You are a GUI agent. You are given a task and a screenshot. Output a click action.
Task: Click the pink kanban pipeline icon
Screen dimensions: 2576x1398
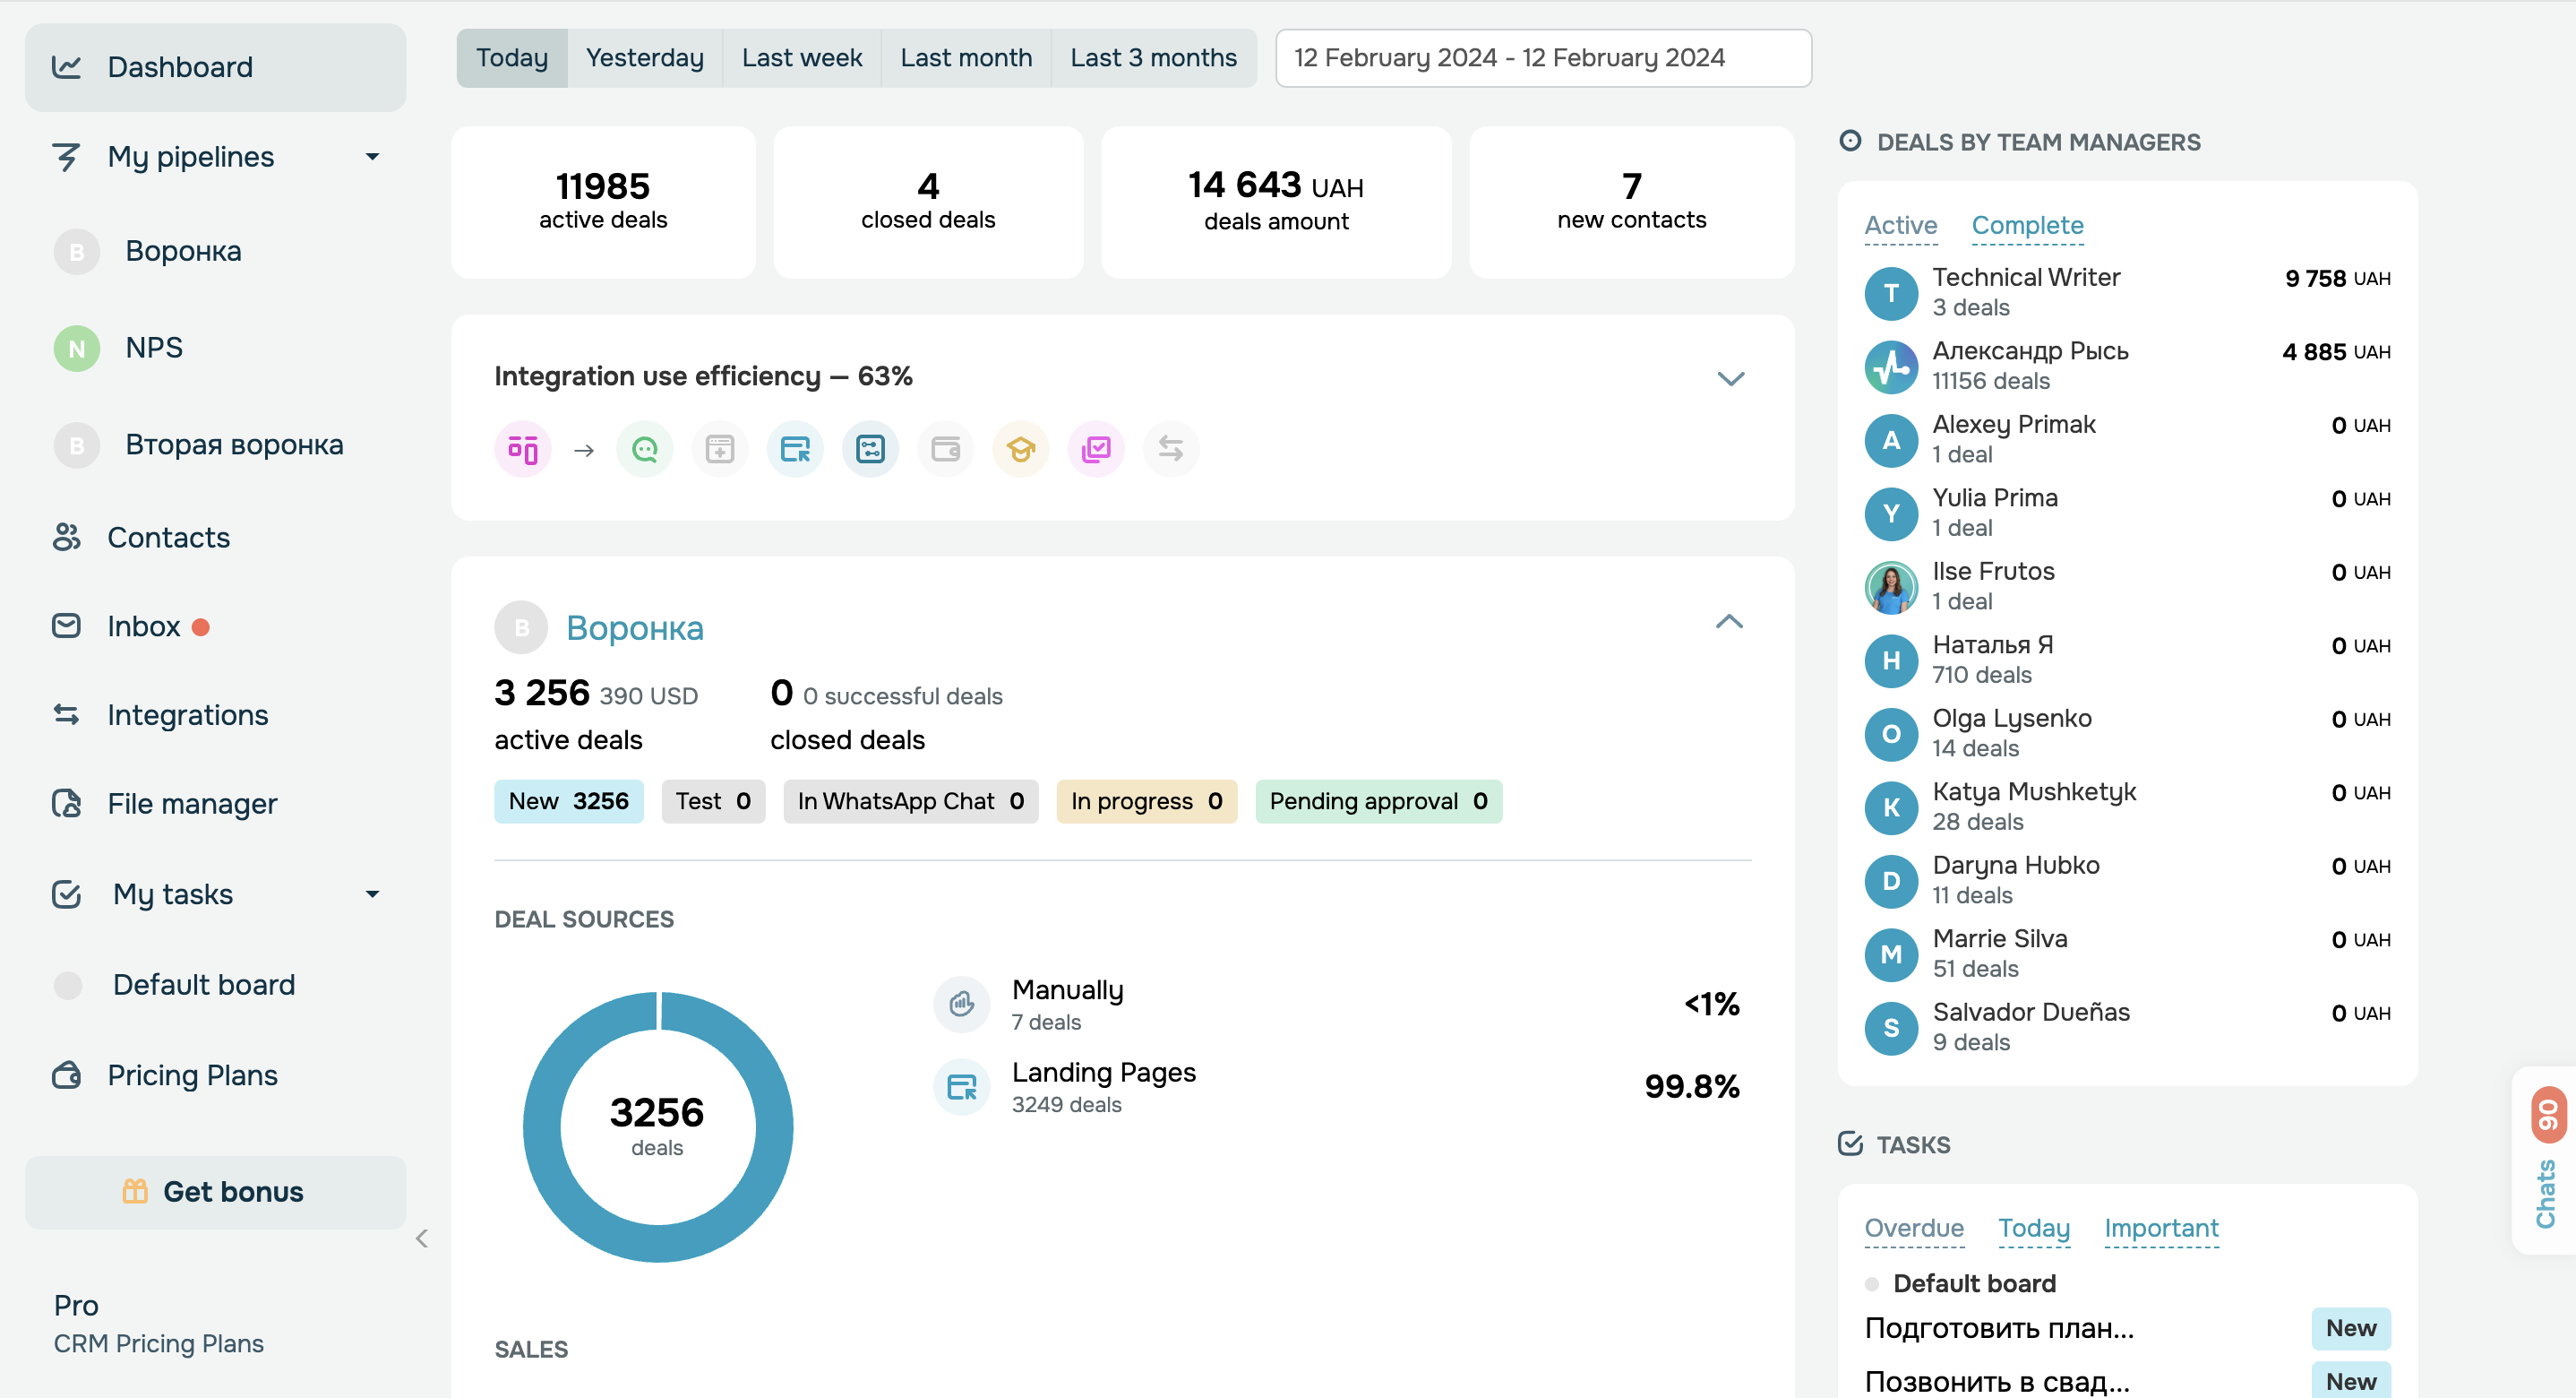[x=522, y=449]
